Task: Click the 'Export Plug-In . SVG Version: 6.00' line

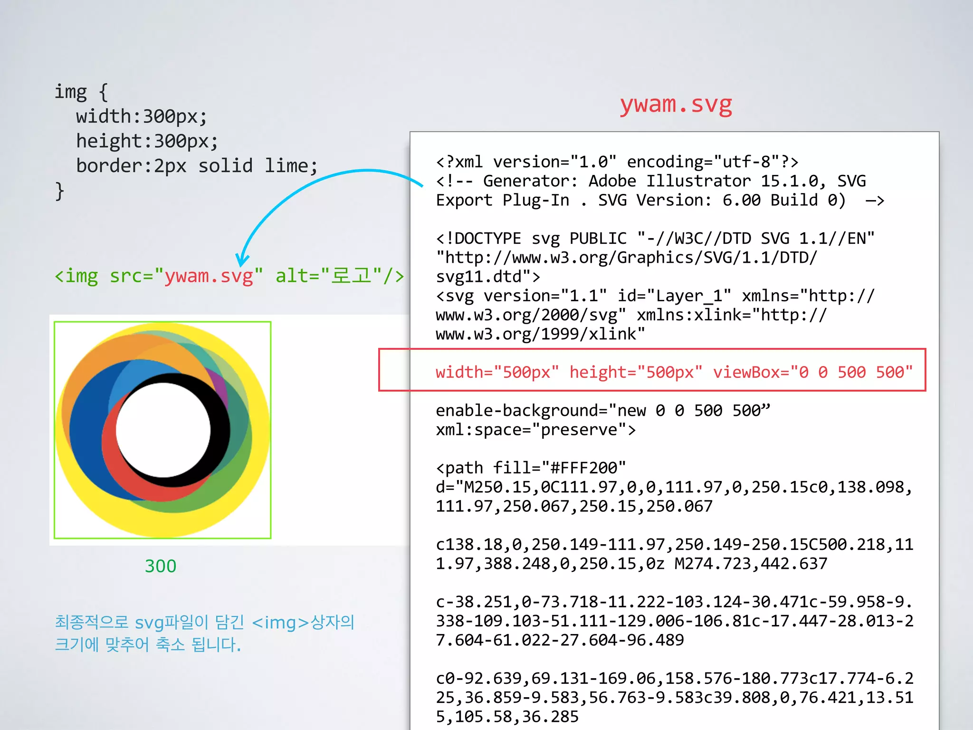Action: coord(660,200)
